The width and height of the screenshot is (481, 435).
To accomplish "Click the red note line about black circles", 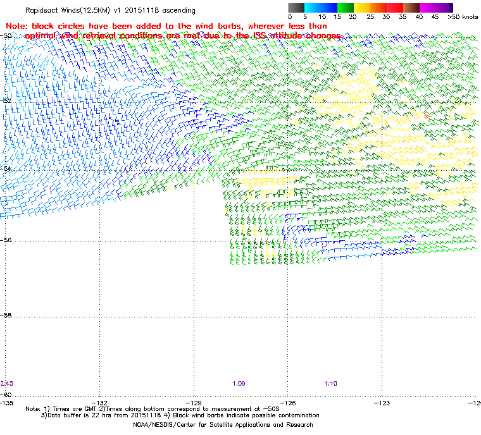I will click(166, 26).
